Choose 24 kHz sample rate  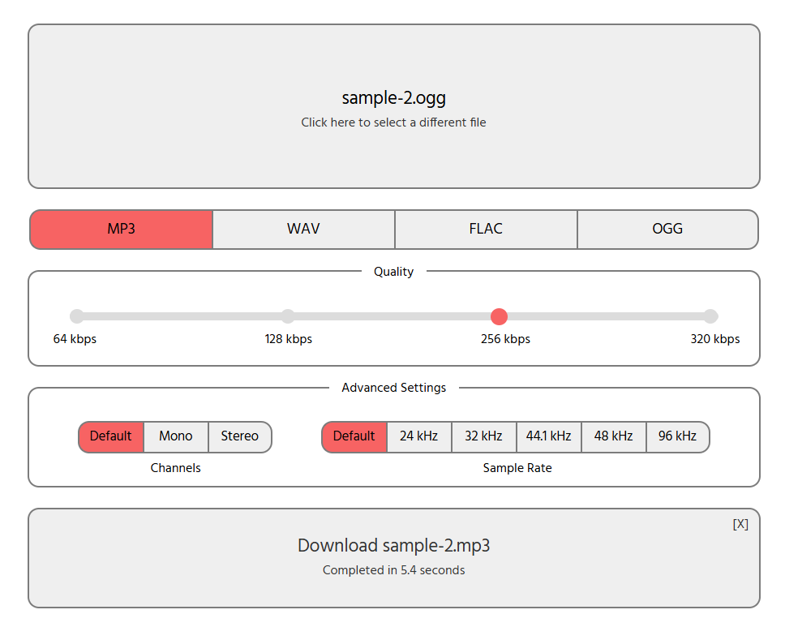[418, 436]
